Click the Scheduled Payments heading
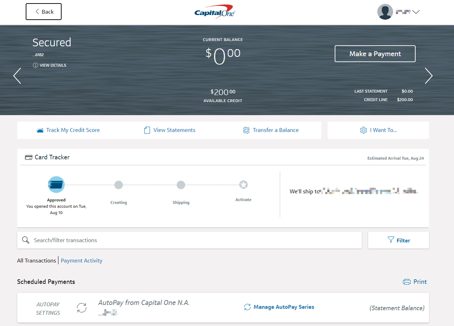The height and width of the screenshot is (326, 454). tap(46, 282)
